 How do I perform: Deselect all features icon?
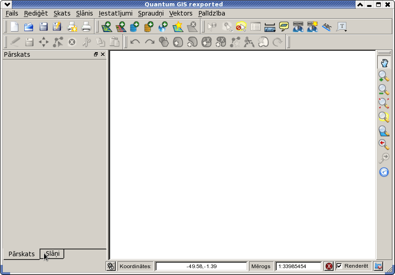point(241,27)
